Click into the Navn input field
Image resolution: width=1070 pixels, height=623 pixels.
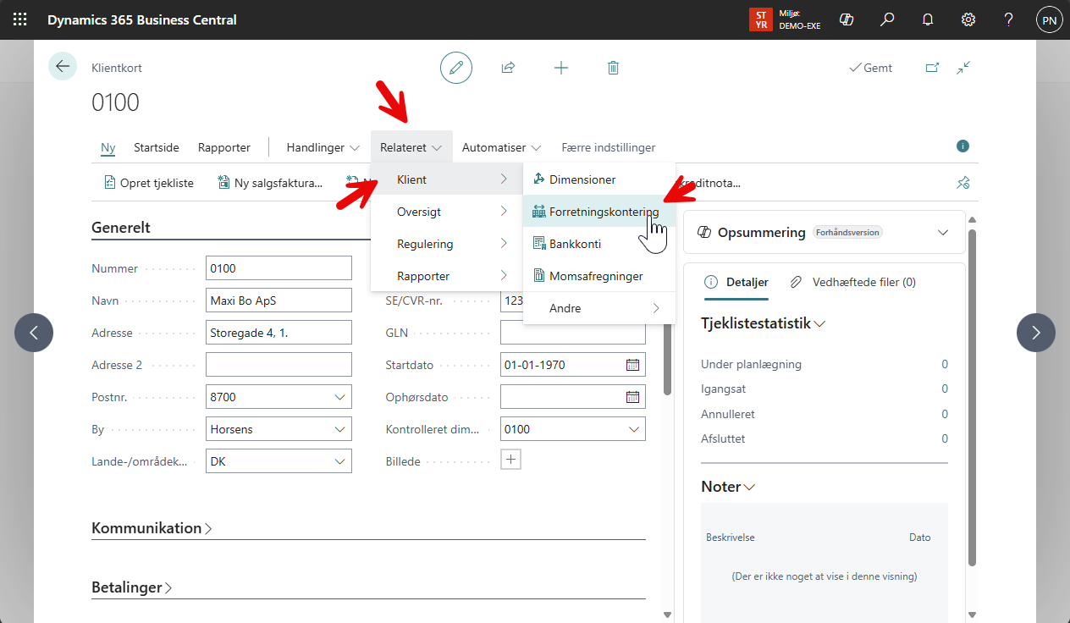point(279,300)
